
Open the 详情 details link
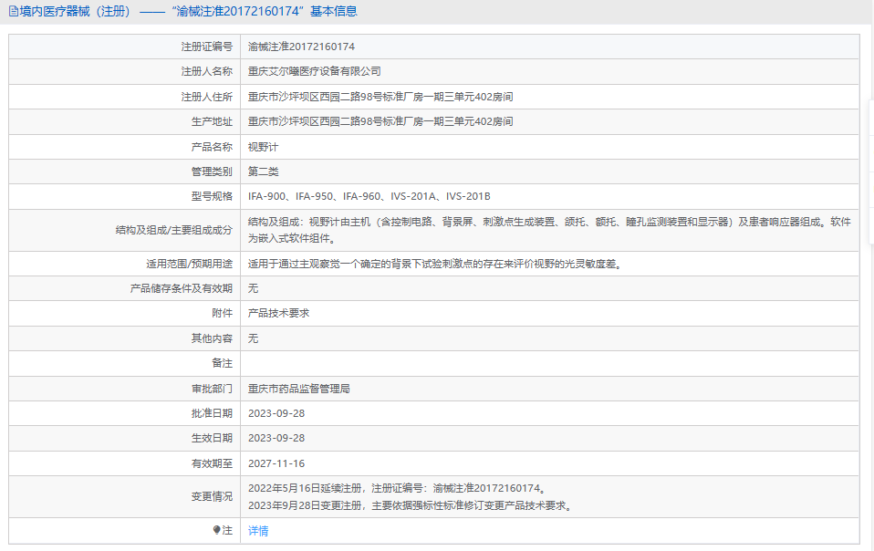coord(258,531)
